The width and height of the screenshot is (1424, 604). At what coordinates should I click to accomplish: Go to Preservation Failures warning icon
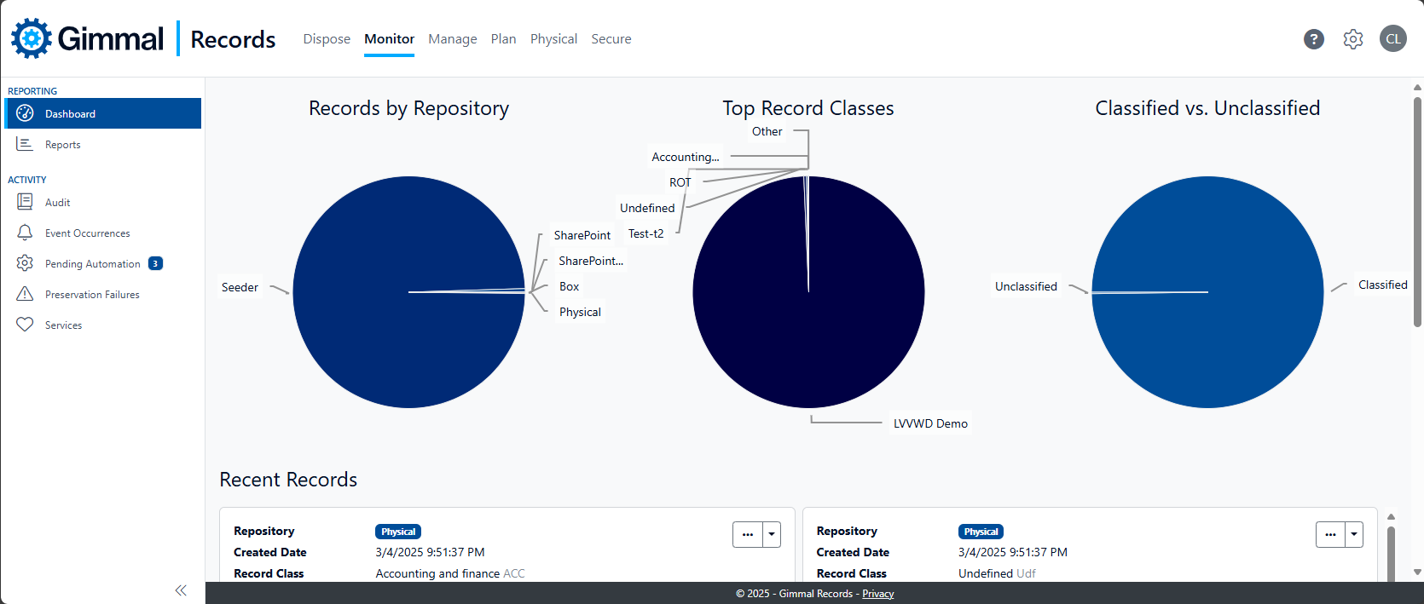click(x=25, y=294)
